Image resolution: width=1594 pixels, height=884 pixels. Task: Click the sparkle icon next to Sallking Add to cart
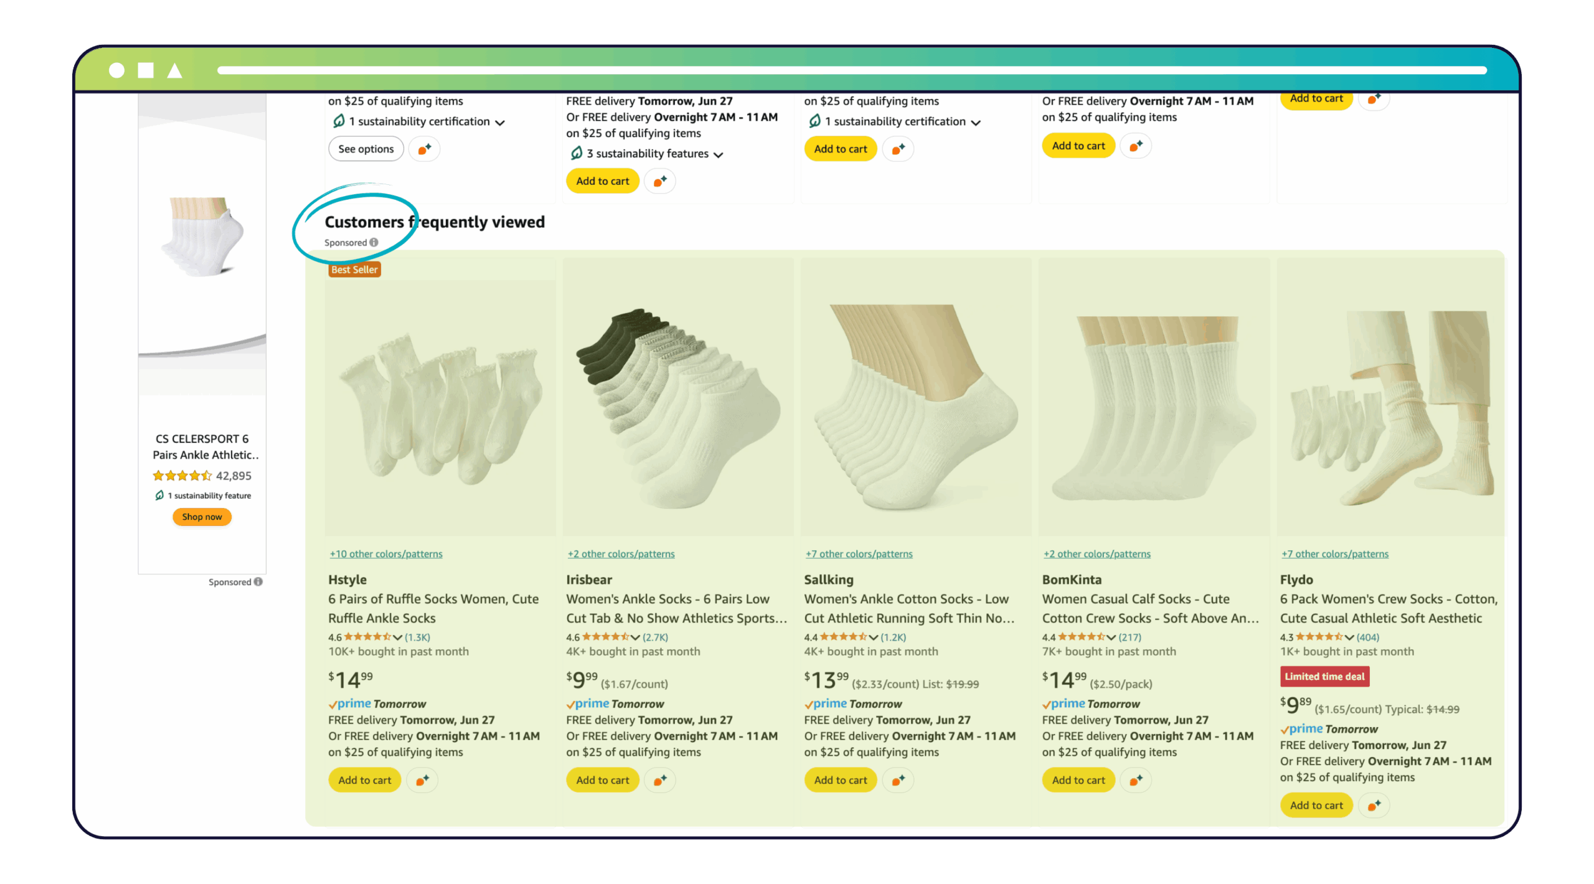tap(898, 780)
